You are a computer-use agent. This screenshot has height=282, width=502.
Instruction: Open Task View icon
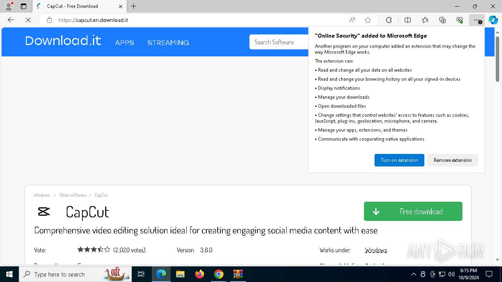(x=141, y=274)
